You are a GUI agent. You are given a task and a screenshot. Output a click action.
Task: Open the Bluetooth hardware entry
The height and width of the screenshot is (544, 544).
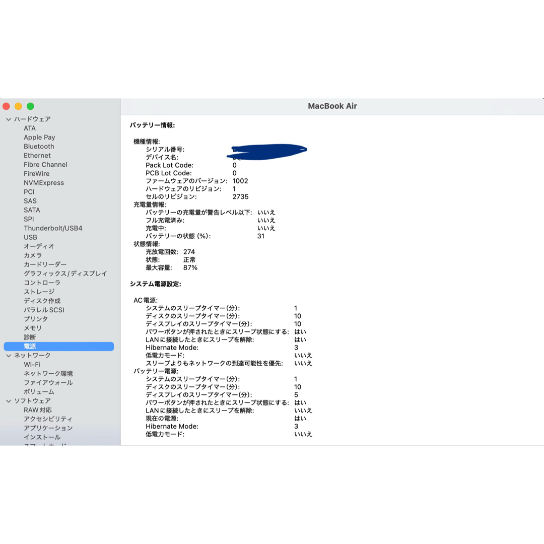39,147
